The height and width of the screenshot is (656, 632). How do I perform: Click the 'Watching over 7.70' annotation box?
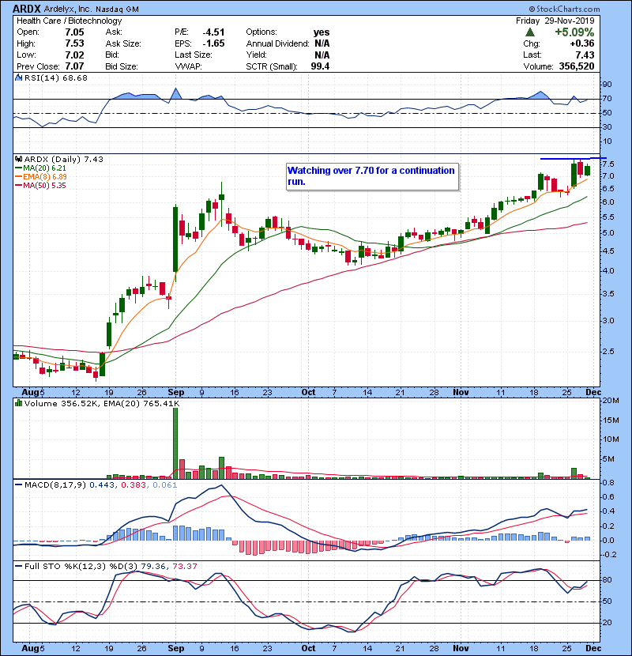pyautogui.click(x=372, y=176)
